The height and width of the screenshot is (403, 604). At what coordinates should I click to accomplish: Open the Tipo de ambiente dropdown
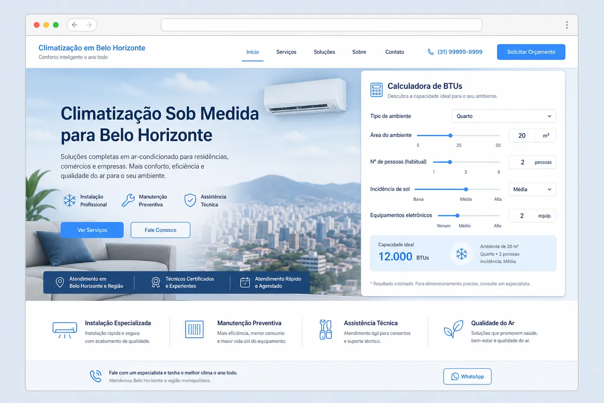[x=503, y=116]
